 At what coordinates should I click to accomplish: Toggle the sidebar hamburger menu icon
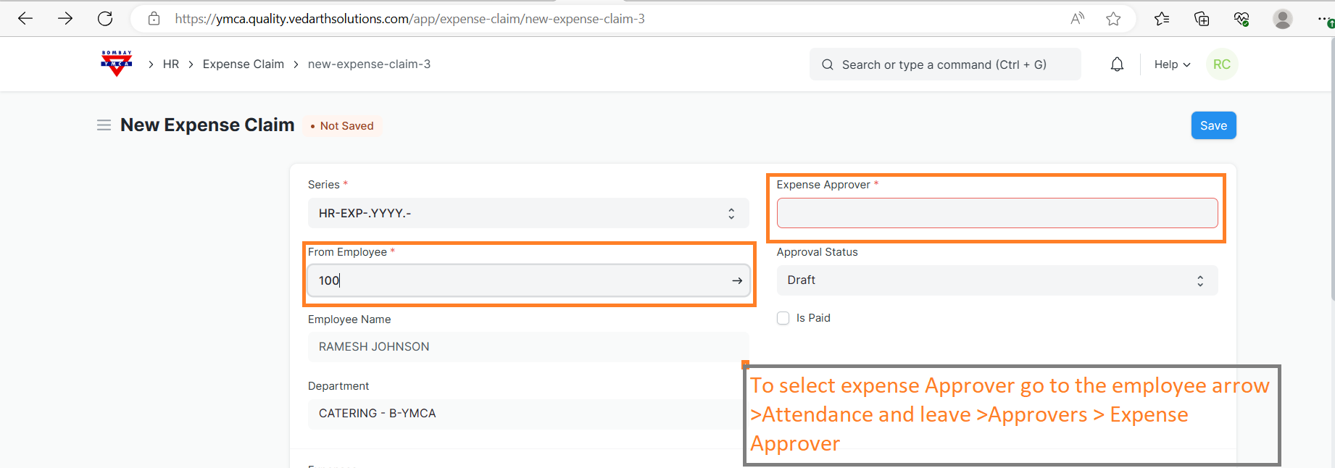coord(104,125)
